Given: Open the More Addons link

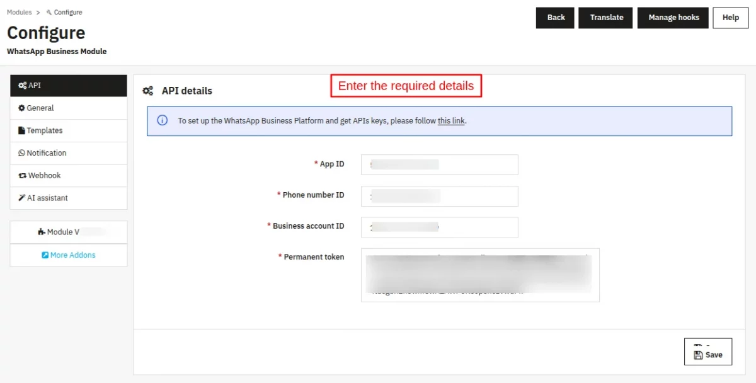Looking at the screenshot, I should (69, 255).
